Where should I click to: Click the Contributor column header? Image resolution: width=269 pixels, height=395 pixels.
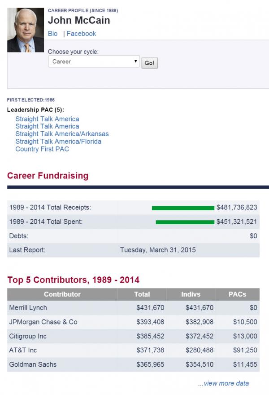click(62, 294)
